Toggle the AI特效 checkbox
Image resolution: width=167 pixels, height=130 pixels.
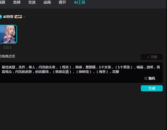tap(1, 17)
